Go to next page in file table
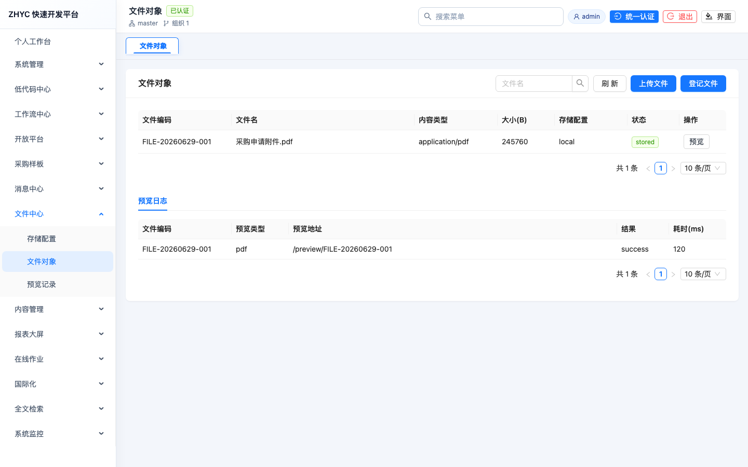Image resolution: width=748 pixels, height=467 pixels. (x=673, y=168)
